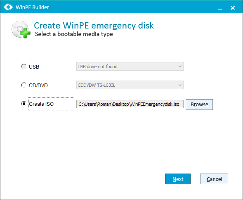
Task: Close the WinPE Builder window
Action: 233,7
